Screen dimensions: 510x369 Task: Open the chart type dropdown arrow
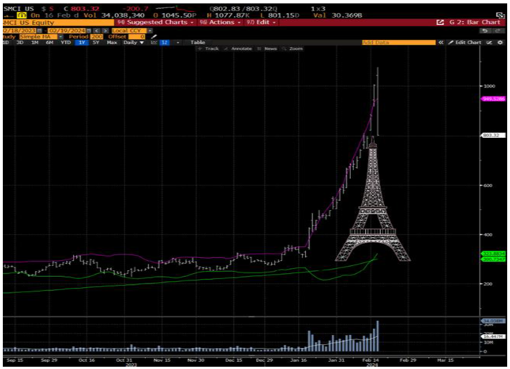pyautogui.click(x=177, y=43)
